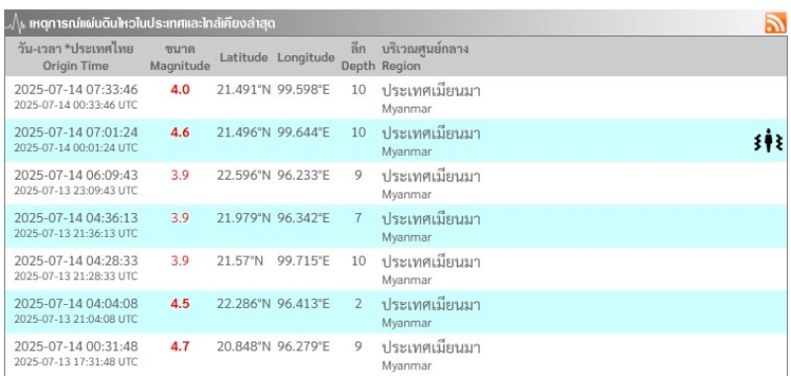This screenshot has width=791, height=376.
Task: Click the Latitude column header
Action: coord(243,57)
